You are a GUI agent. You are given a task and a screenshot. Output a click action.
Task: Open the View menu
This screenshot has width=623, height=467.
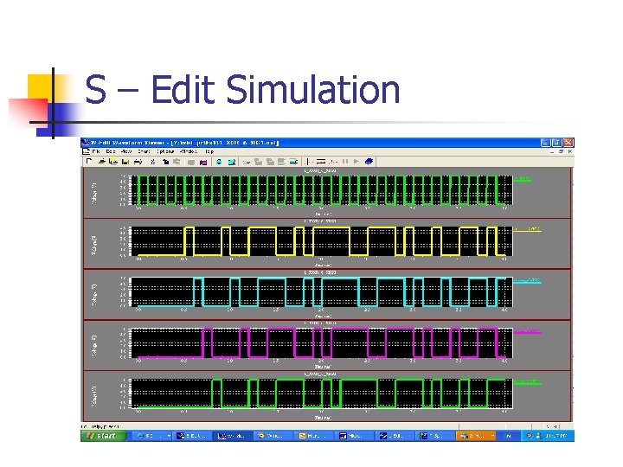(126, 151)
